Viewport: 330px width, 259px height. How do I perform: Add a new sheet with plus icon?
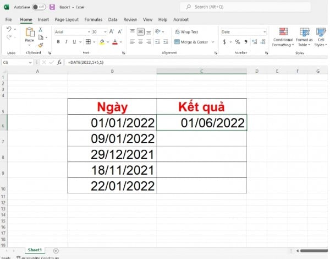click(x=56, y=251)
